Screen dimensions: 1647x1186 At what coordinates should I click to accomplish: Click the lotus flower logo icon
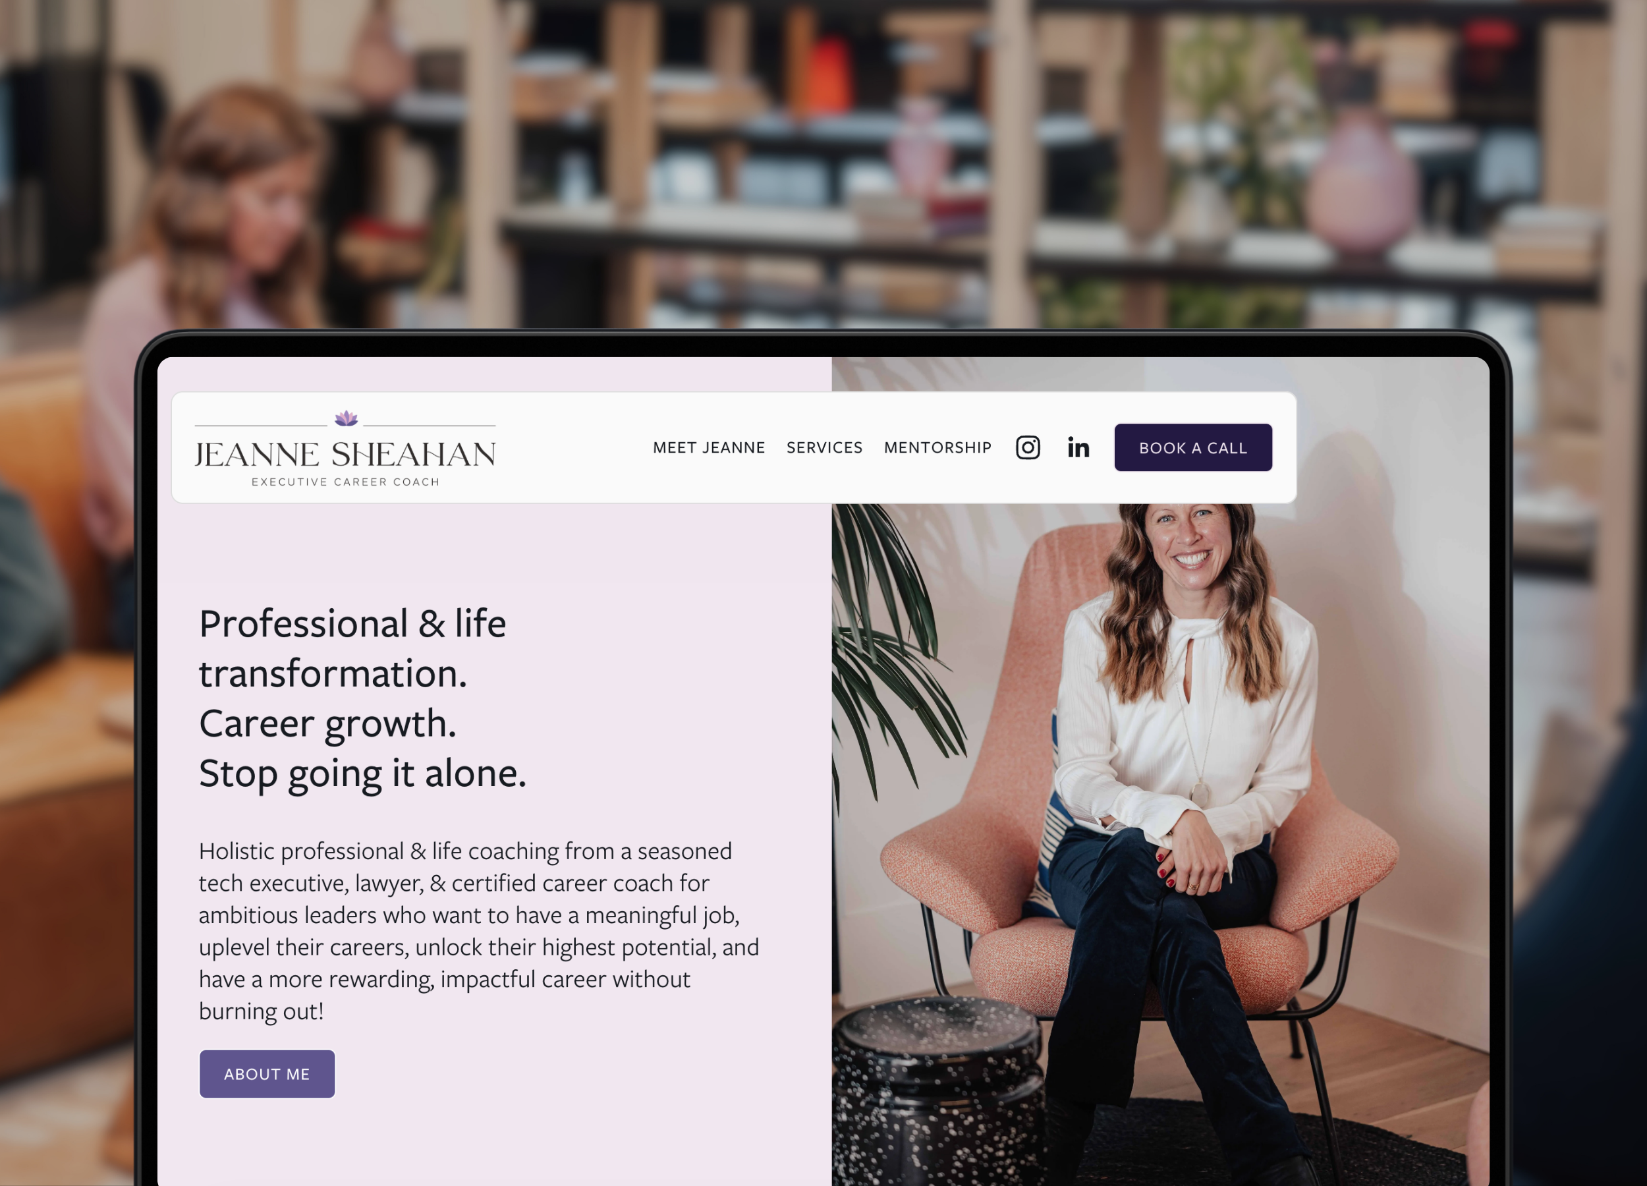[347, 418]
